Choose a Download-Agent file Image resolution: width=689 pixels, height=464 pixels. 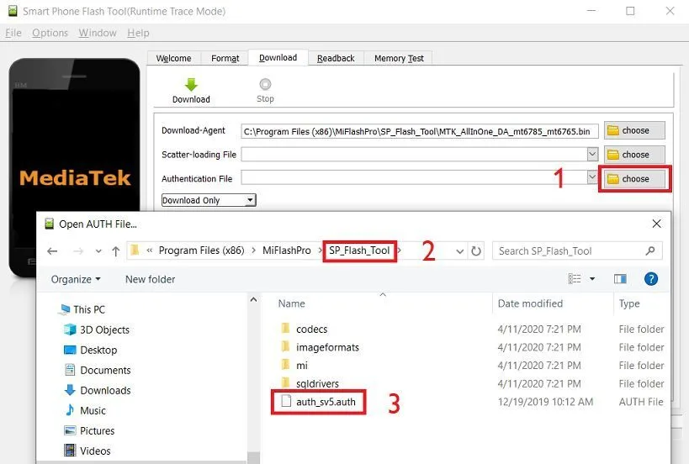(634, 130)
